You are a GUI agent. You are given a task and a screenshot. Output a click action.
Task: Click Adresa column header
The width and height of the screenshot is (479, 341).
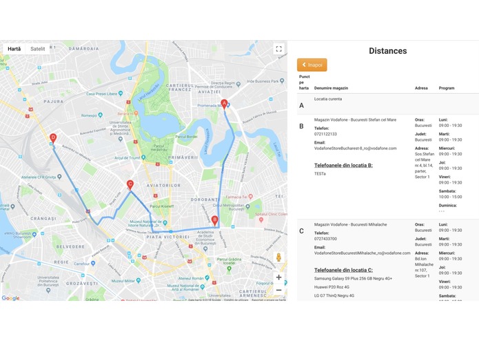[x=421, y=88]
